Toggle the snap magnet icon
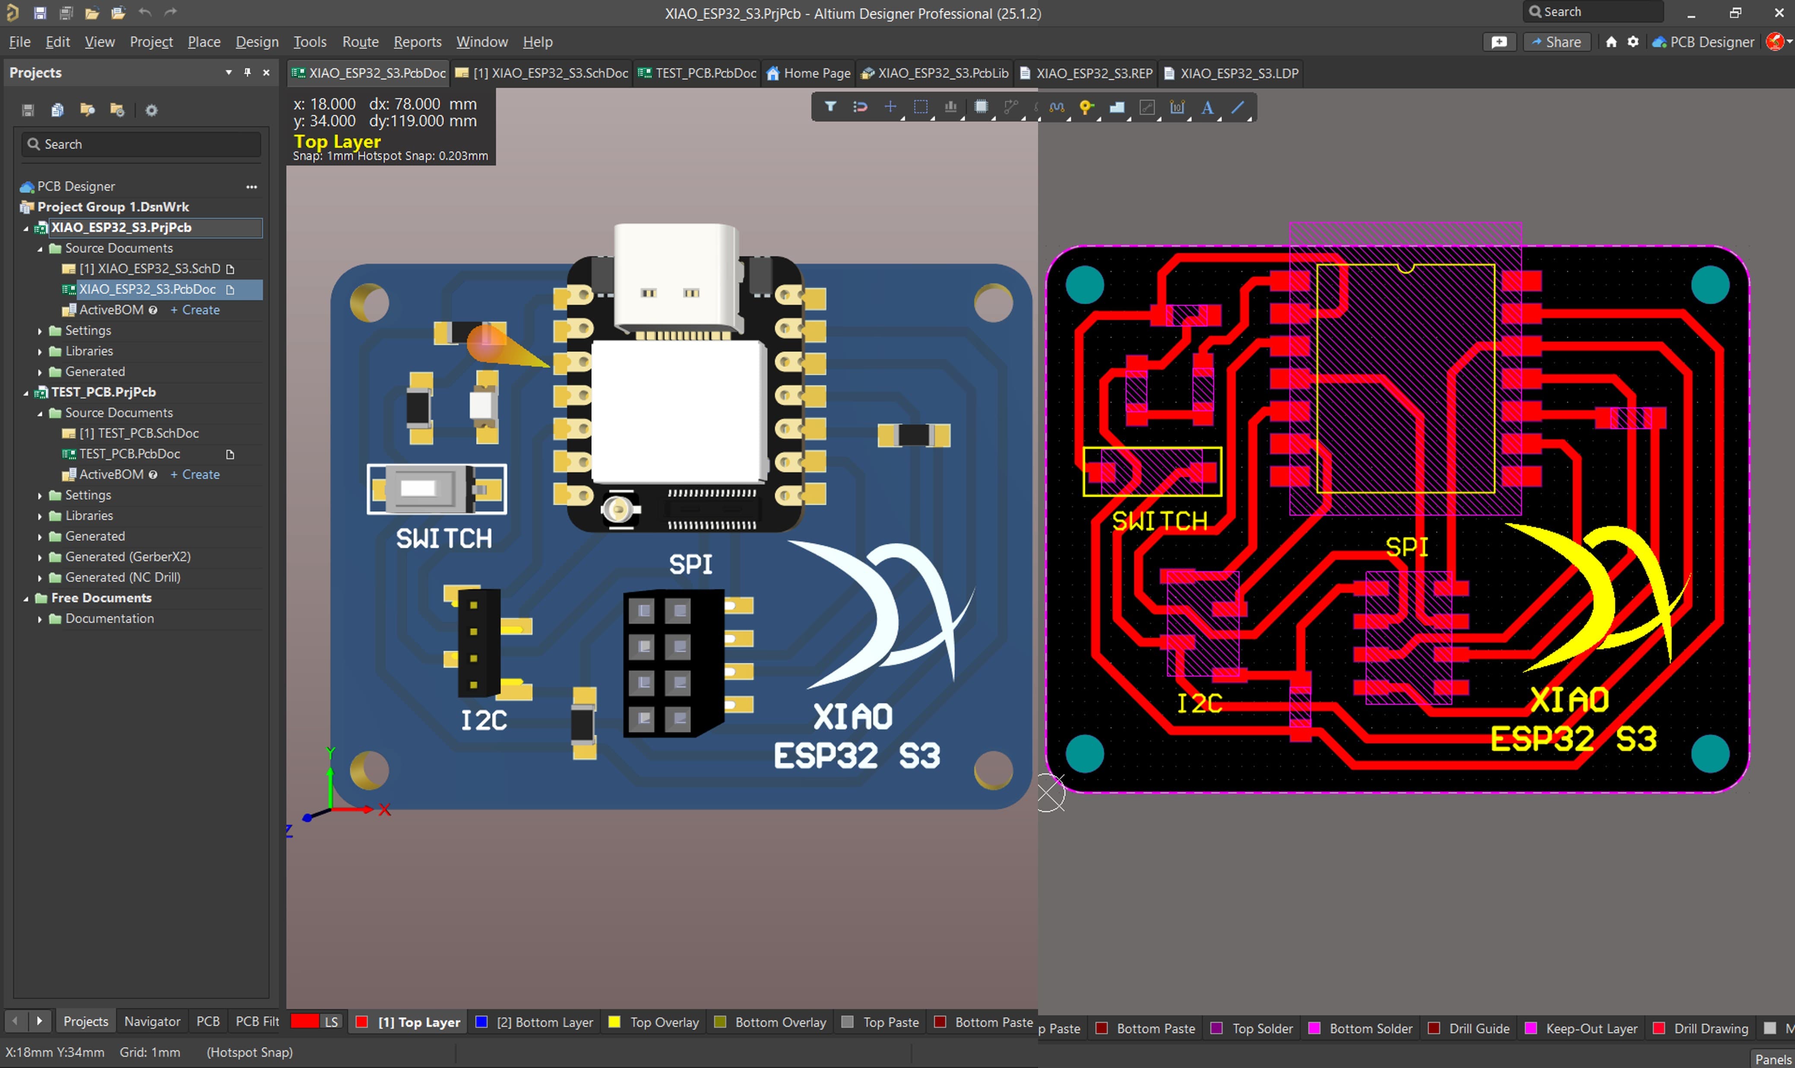Image resolution: width=1795 pixels, height=1068 pixels. click(860, 107)
